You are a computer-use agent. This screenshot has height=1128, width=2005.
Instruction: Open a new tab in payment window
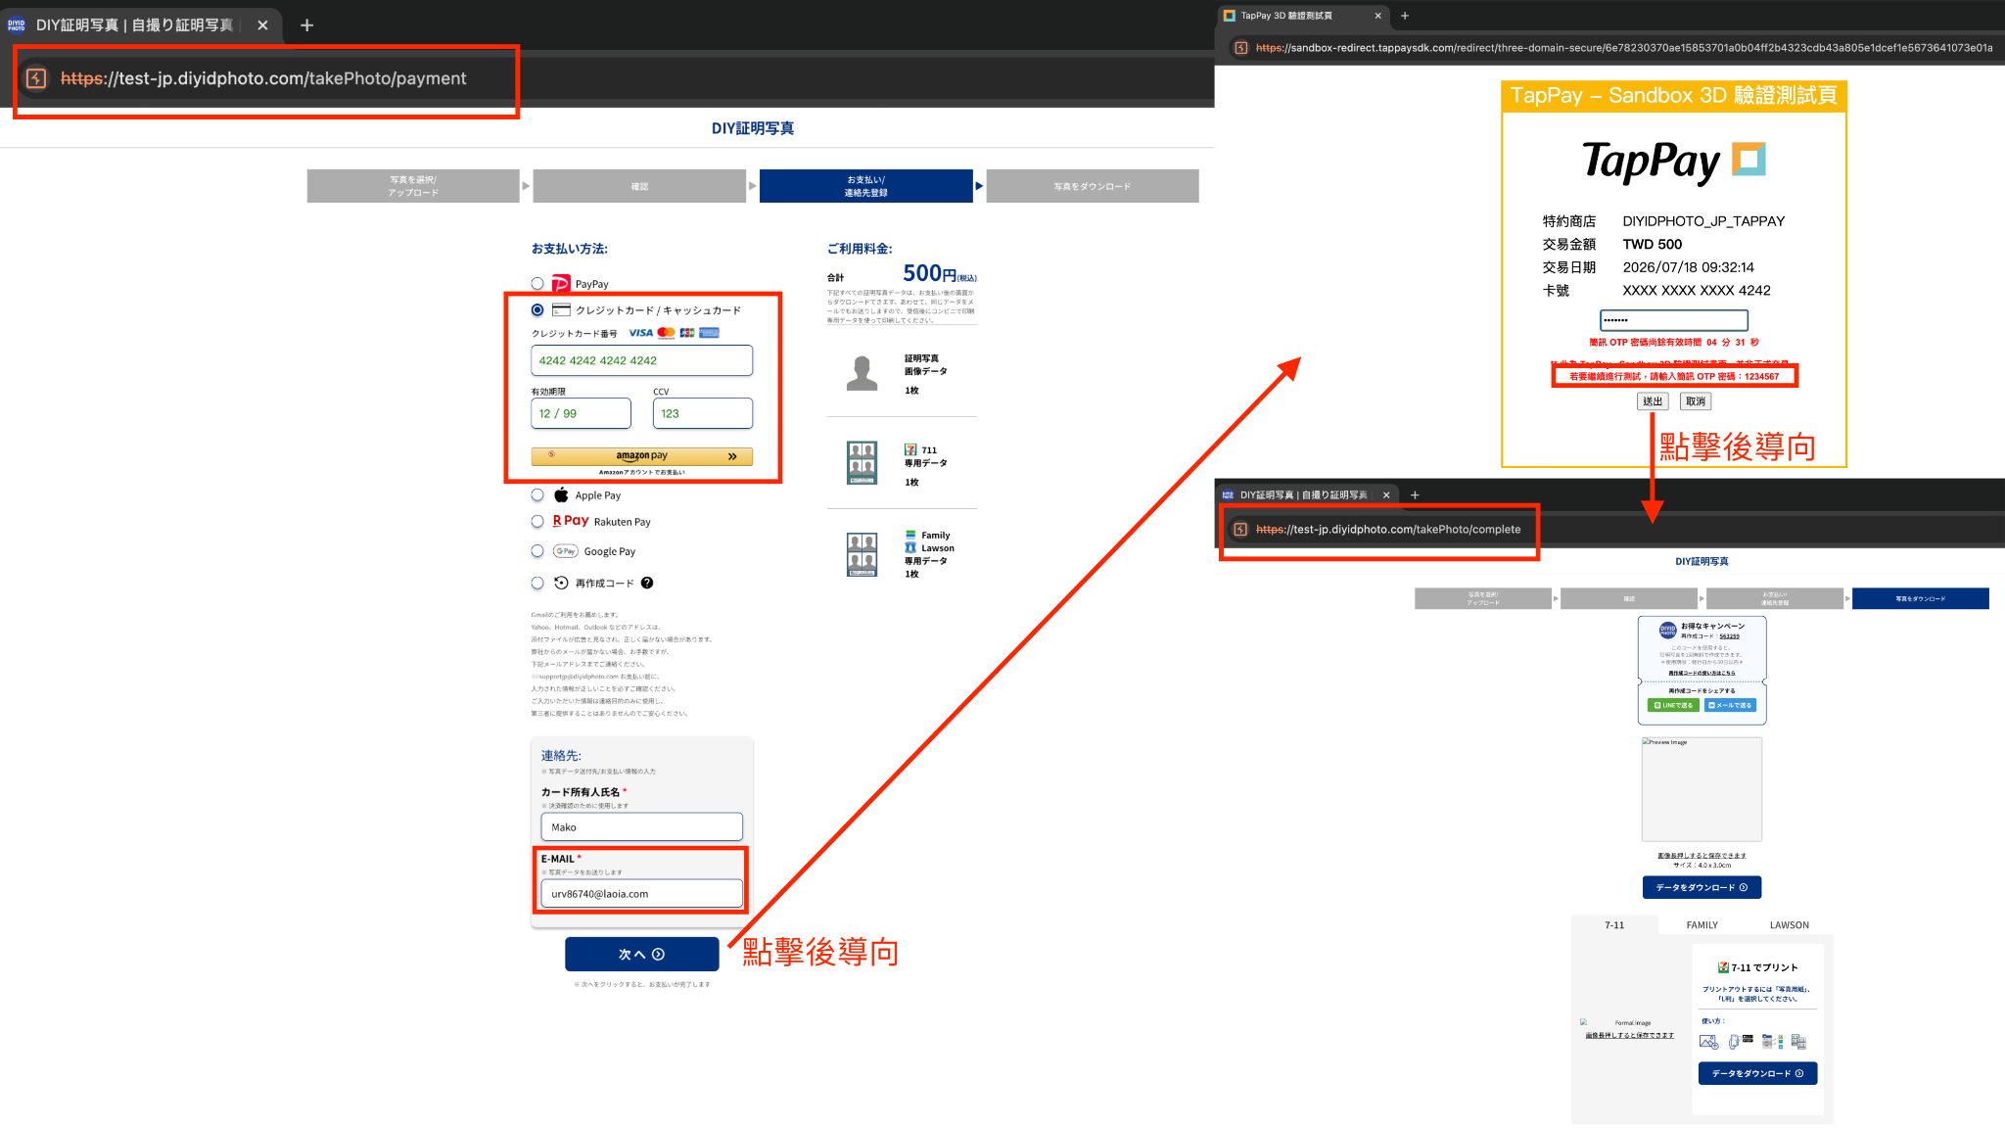(x=306, y=25)
